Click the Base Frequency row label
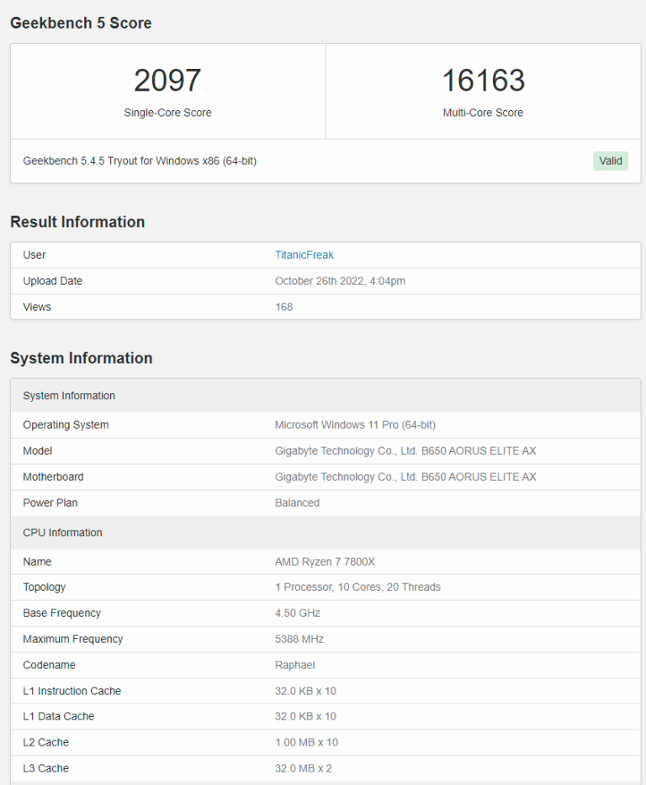The image size is (646, 785). click(61, 614)
